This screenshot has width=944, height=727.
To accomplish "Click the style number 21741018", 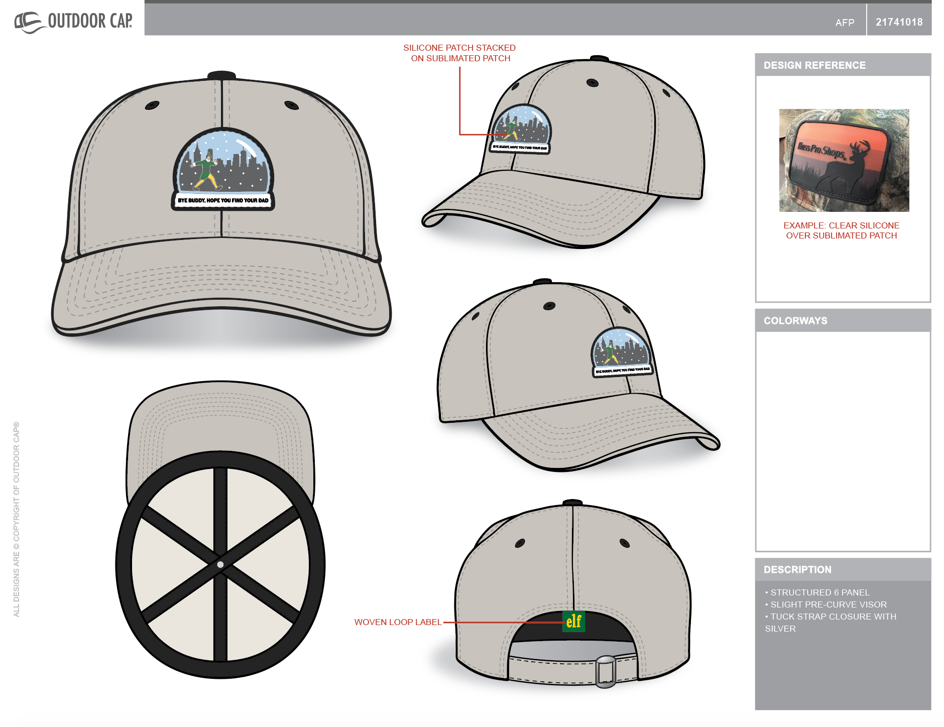I will click(x=899, y=22).
